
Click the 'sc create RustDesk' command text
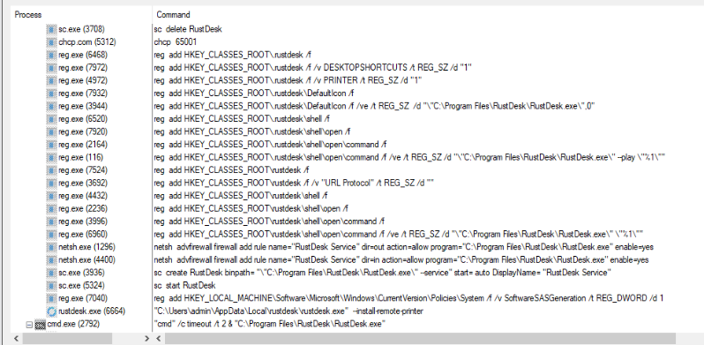[x=383, y=273]
